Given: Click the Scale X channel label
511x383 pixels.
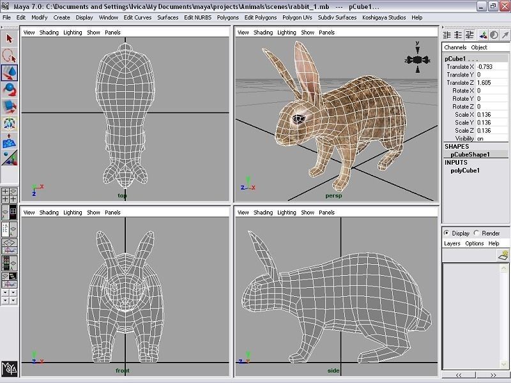Looking at the screenshot, I should tap(464, 115).
